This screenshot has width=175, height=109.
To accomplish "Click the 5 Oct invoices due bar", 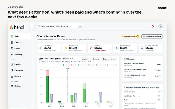I will (x=84, y=96).
